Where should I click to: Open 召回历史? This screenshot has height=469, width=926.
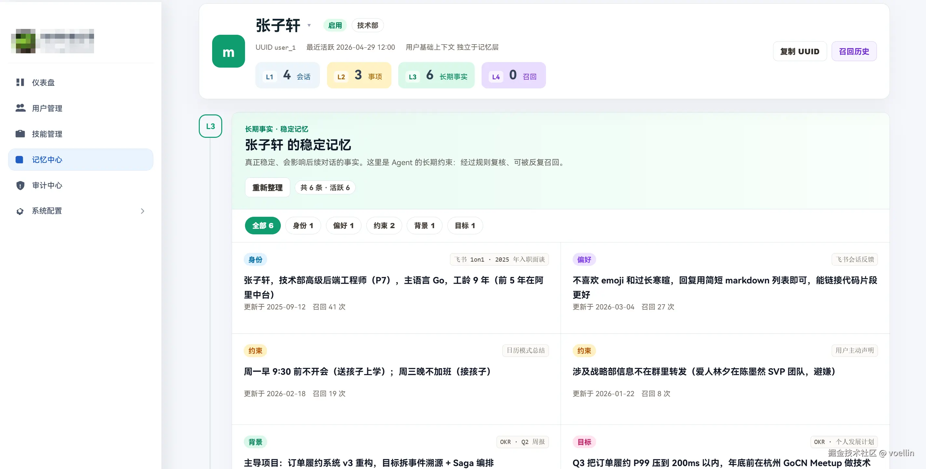[x=854, y=51]
